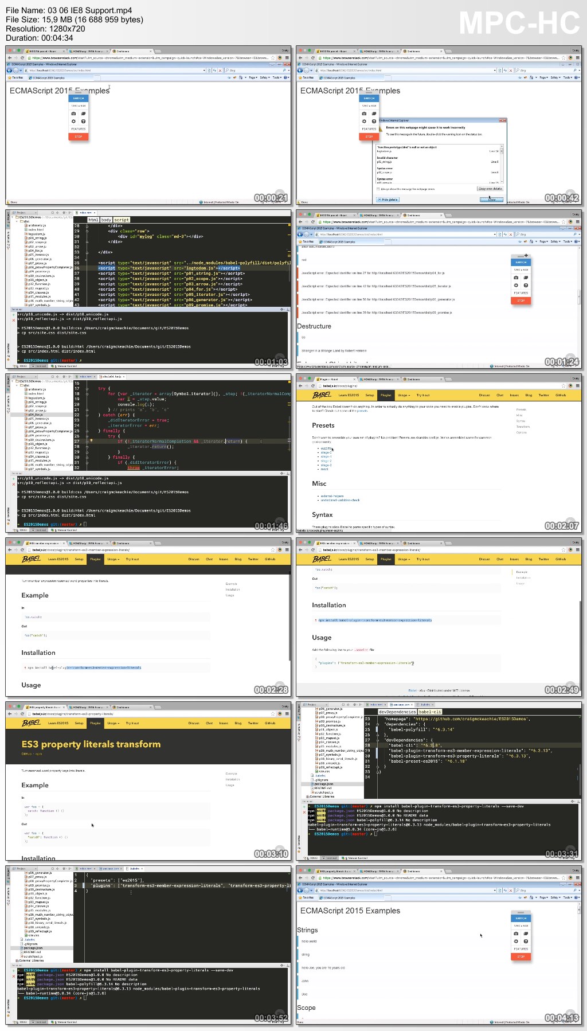
Task: Choose the frame stamped 00:02:28
Action: pos(148,617)
